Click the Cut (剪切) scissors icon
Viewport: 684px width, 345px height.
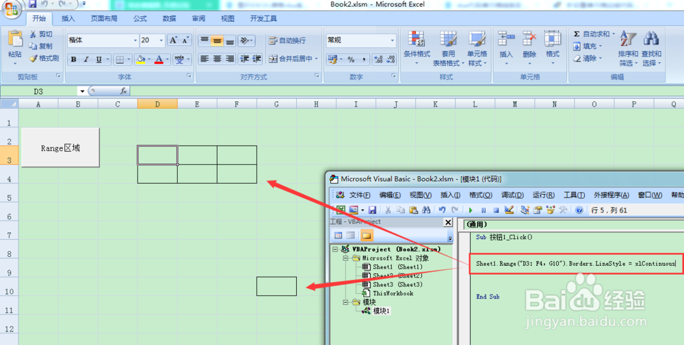[x=33, y=34]
